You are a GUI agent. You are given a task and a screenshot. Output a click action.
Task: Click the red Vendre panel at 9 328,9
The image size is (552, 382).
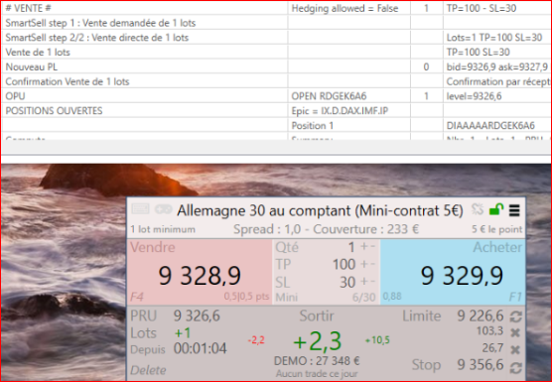click(200, 272)
